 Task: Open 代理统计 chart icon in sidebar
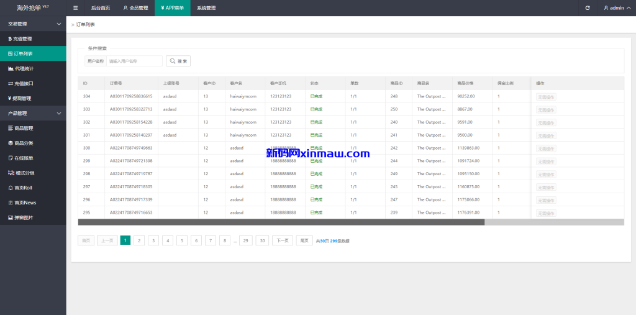tap(23, 68)
